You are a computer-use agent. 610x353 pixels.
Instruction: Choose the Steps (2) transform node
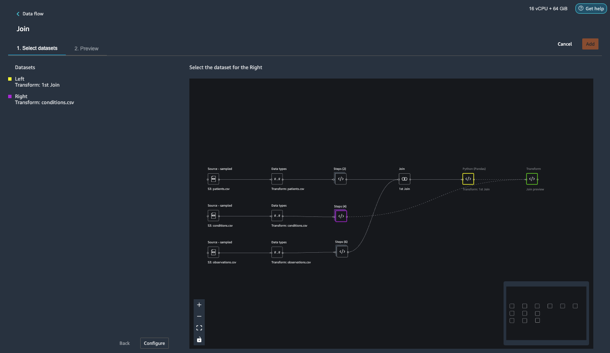coord(341,179)
